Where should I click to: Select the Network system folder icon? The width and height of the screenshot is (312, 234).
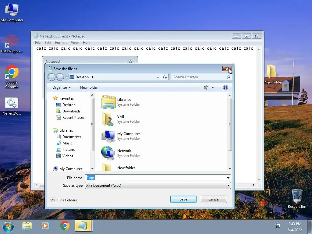(108, 153)
